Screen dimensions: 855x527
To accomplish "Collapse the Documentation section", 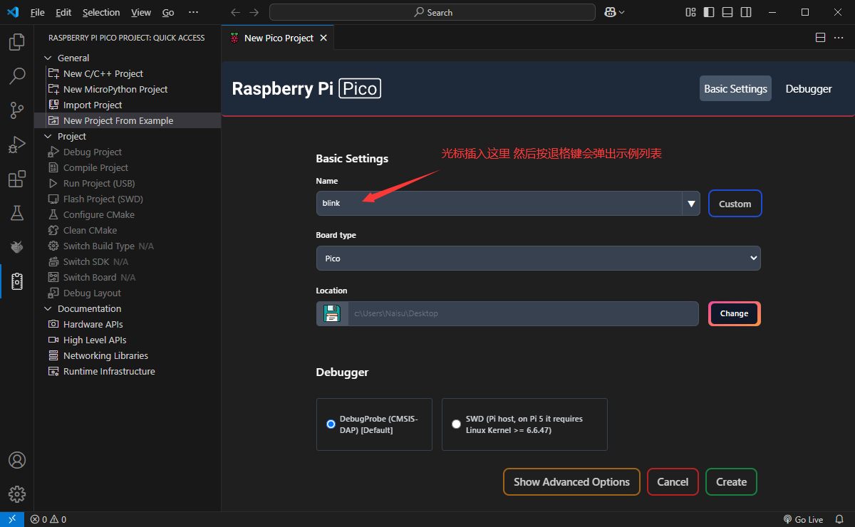I will tap(48, 308).
